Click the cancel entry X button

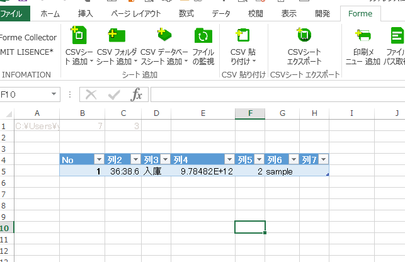click(x=91, y=94)
